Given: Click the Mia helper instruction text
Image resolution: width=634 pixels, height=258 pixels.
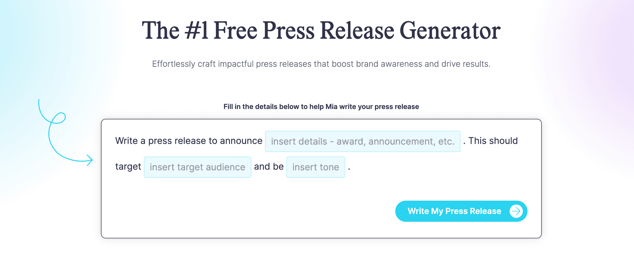Looking at the screenshot, I should click(x=321, y=107).
